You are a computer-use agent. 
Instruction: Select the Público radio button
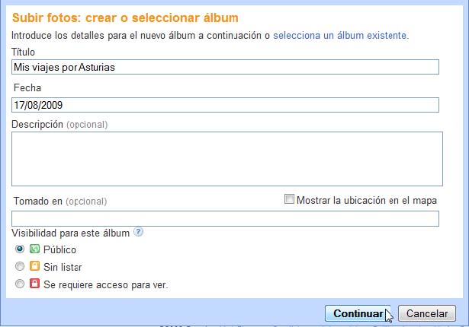tap(20, 249)
